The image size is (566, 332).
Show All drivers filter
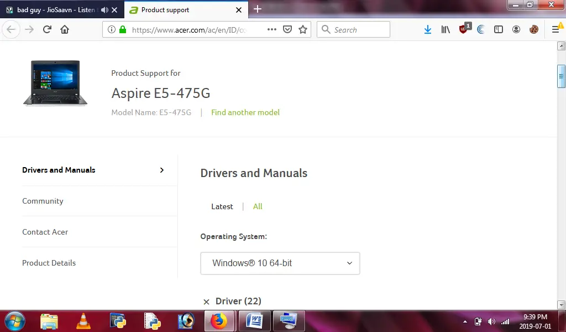point(258,206)
